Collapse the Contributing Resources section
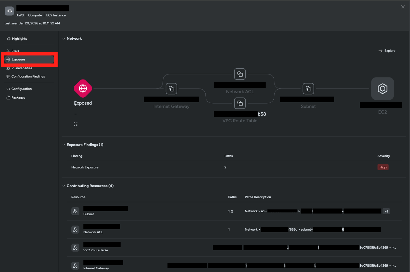Viewport: 410px width, 272px height. 64,186
